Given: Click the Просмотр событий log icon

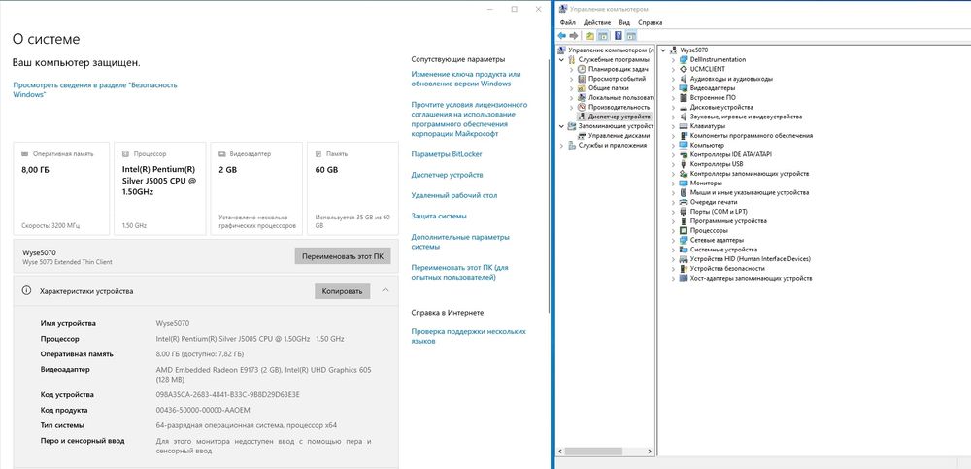Looking at the screenshot, I should pos(582,79).
